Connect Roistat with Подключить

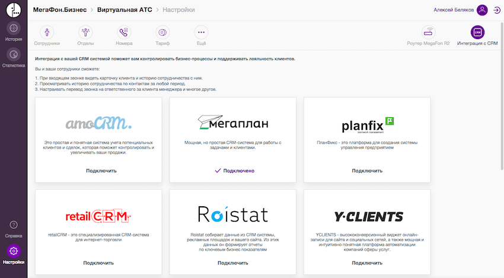pos(232,263)
